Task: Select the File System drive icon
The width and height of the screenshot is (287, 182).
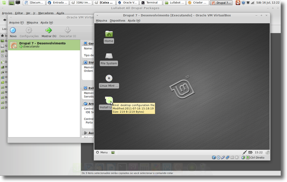Action: coord(109,56)
